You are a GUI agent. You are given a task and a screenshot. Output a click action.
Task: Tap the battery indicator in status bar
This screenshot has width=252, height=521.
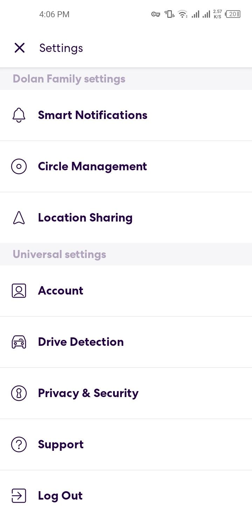tap(233, 14)
